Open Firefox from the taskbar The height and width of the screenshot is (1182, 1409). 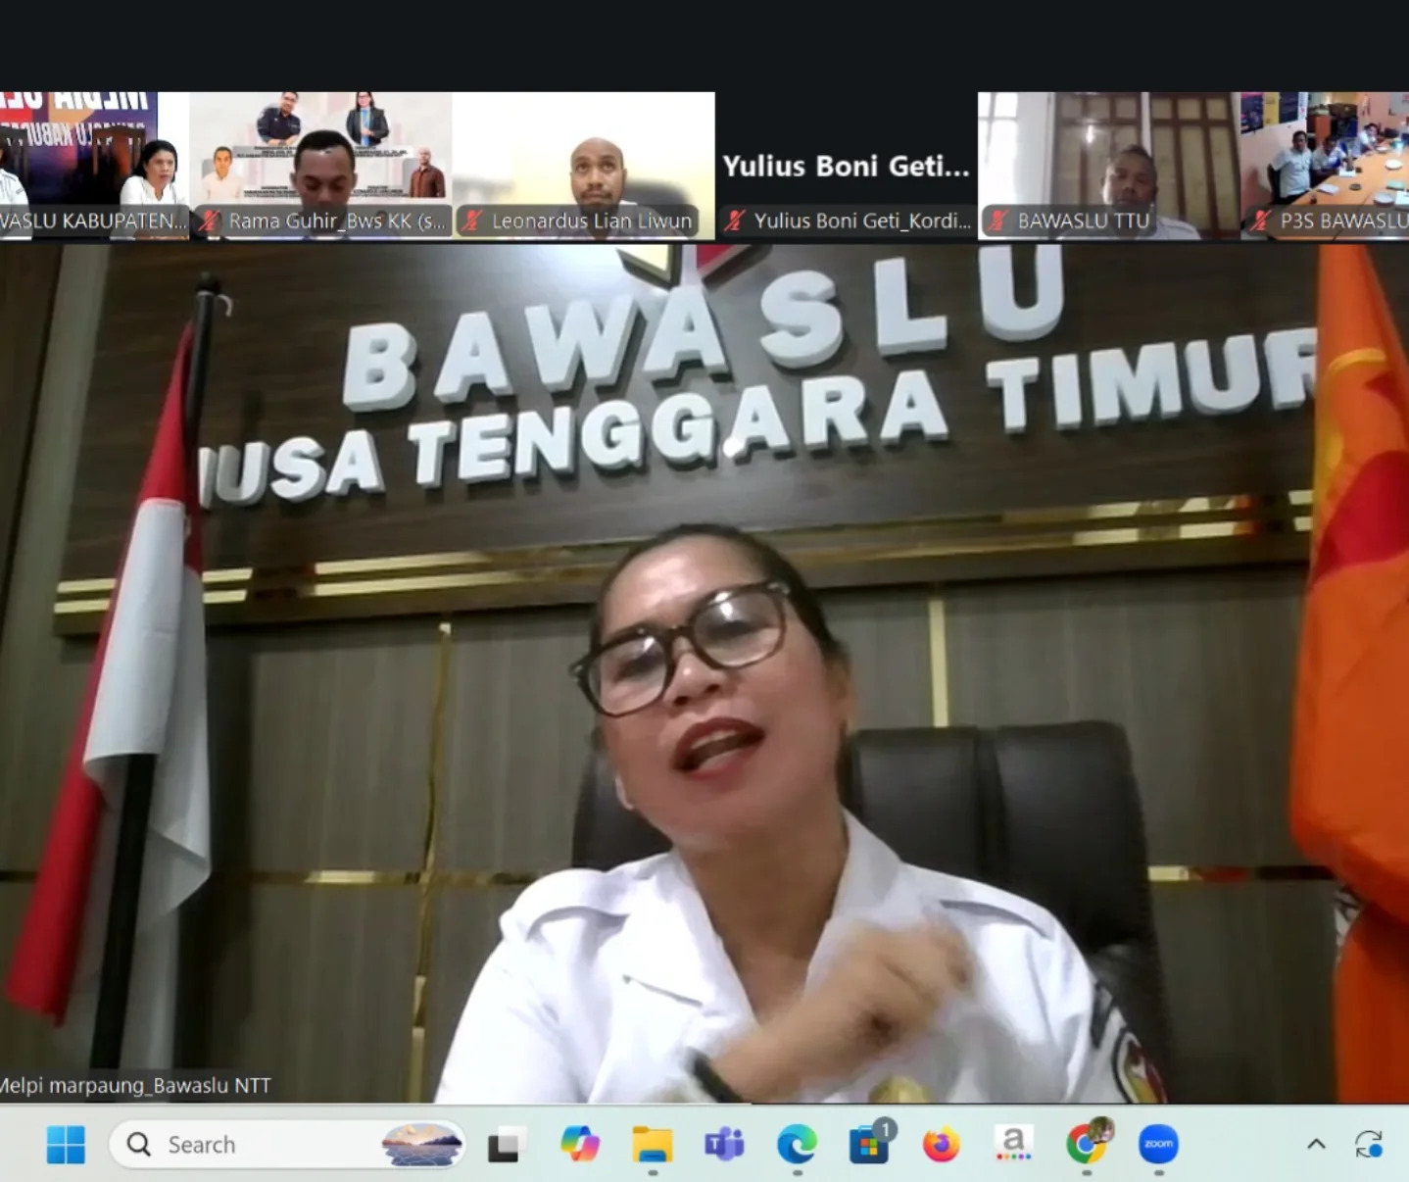coord(941,1144)
